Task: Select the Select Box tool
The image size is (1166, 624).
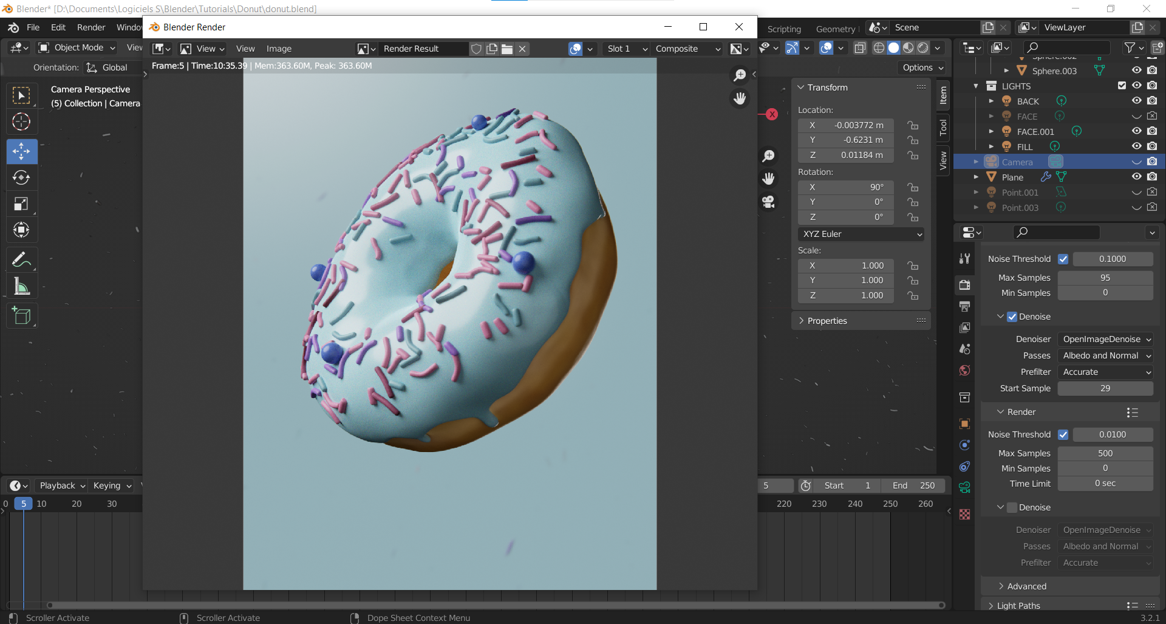Action: coord(22,96)
